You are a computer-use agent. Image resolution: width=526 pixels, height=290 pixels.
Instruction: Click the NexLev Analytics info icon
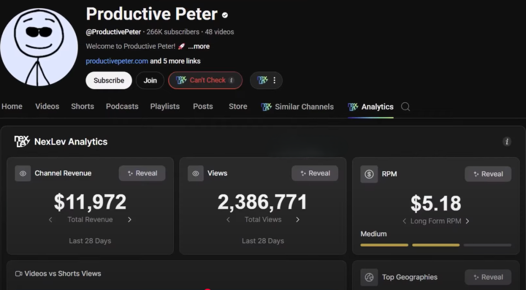pyautogui.click(x=507, y=142)
